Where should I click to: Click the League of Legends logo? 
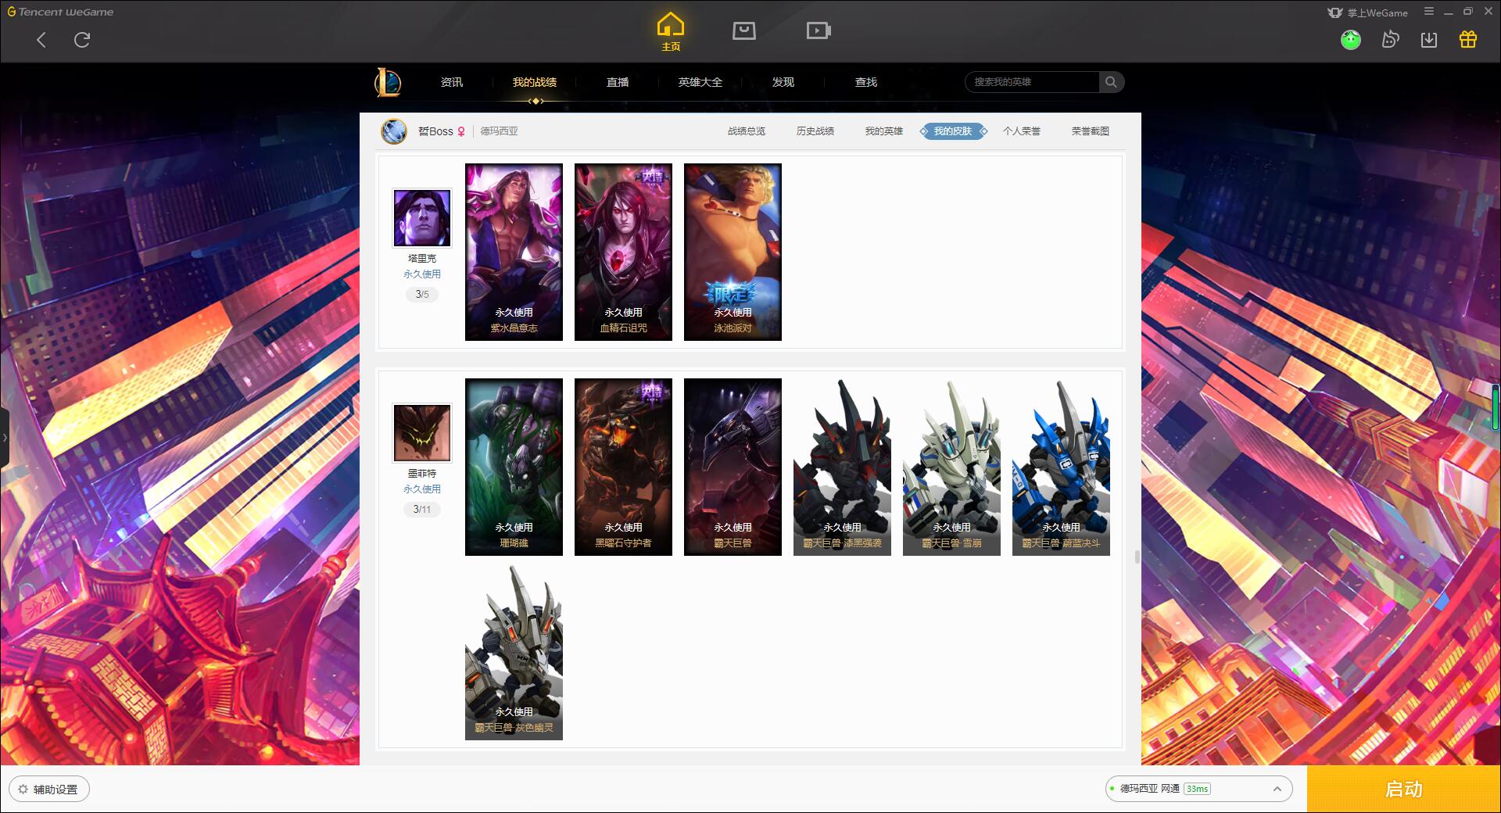389,82
